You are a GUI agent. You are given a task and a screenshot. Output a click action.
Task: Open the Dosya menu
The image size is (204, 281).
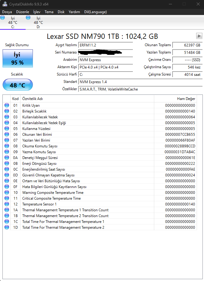pos(7,12)
